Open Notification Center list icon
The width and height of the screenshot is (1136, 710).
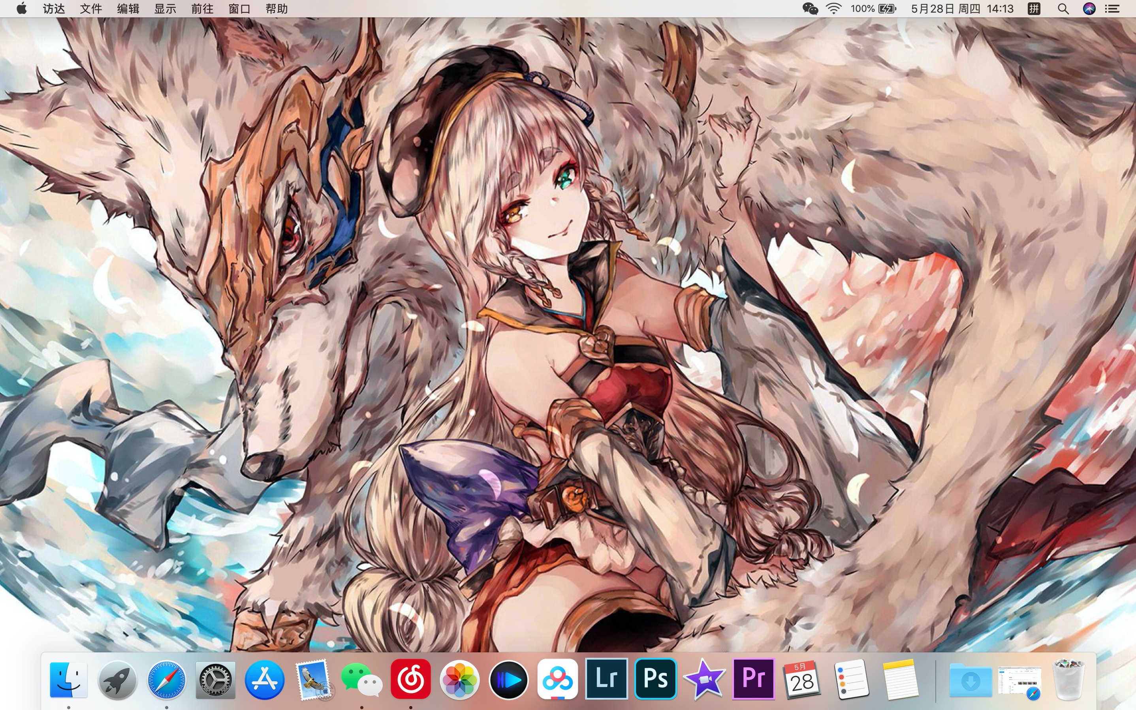[1113, 8]
